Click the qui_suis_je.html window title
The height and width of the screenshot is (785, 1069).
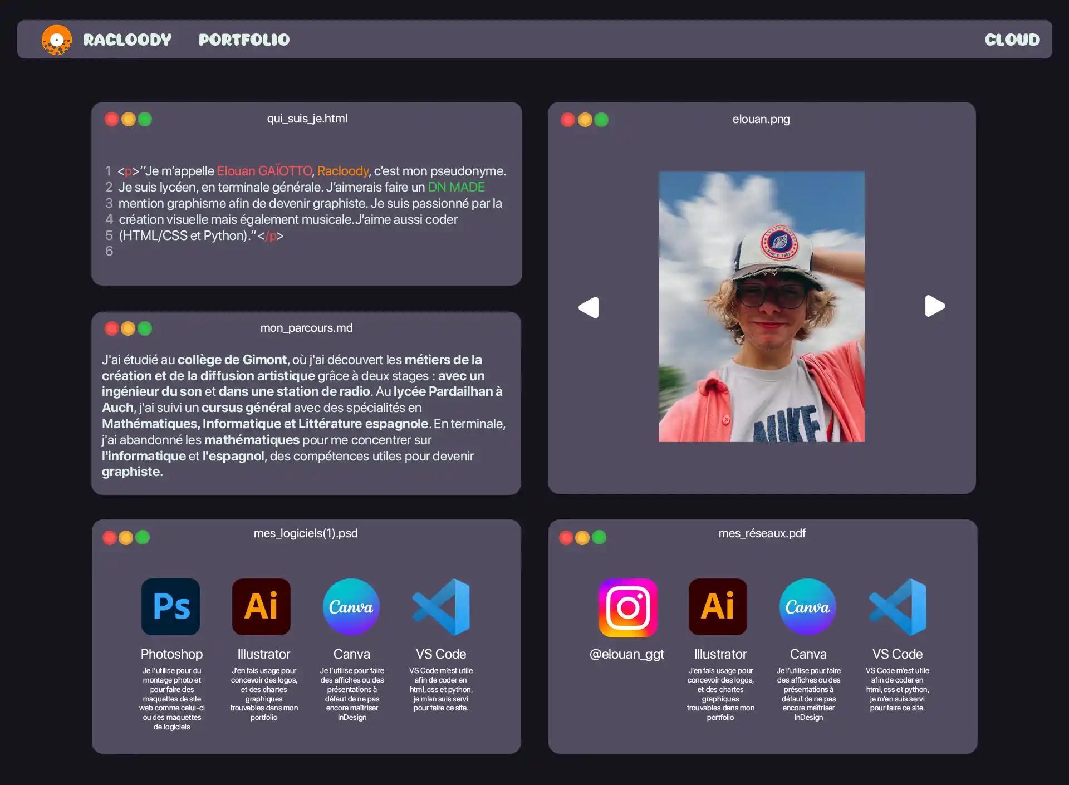click(307, 119)
